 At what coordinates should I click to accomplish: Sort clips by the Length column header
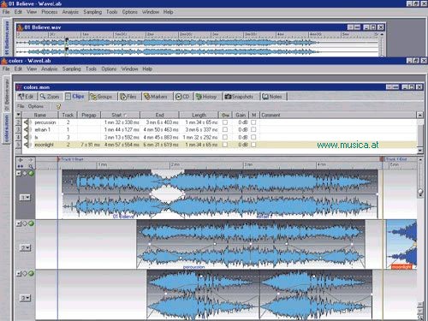[199, 115]
